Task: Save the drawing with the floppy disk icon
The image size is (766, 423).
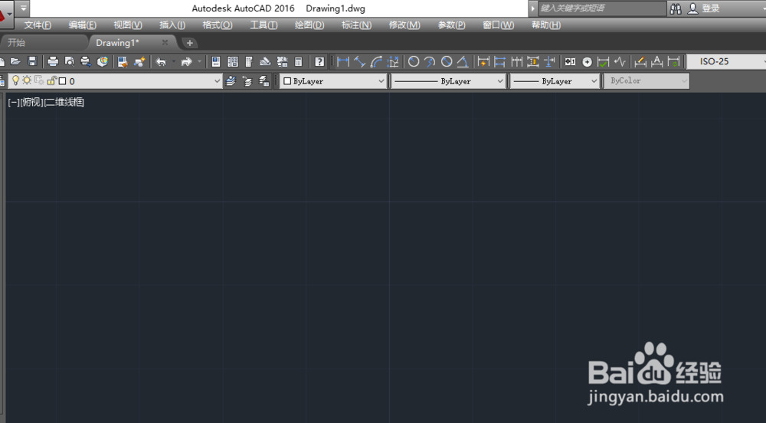Action: click(33, 61)
